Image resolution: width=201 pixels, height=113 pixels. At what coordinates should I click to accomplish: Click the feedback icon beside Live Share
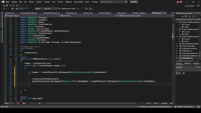pos(198,6)
